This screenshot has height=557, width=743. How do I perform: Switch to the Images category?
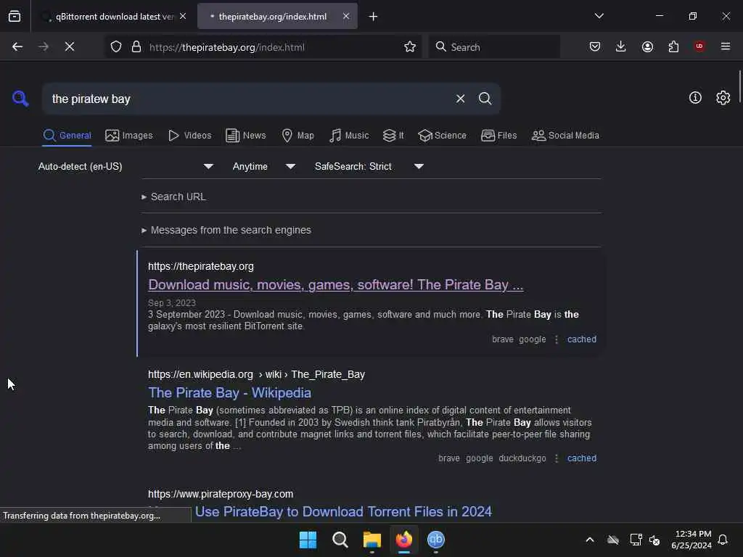point(129,136)
